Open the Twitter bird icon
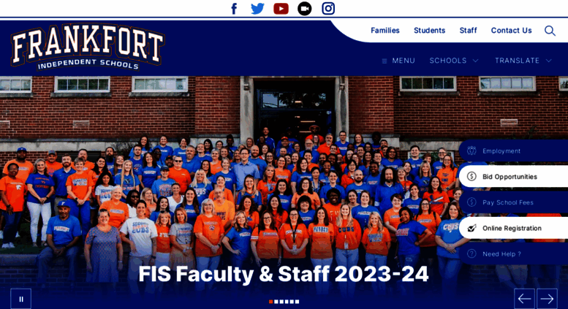 (x=257, y=9)
